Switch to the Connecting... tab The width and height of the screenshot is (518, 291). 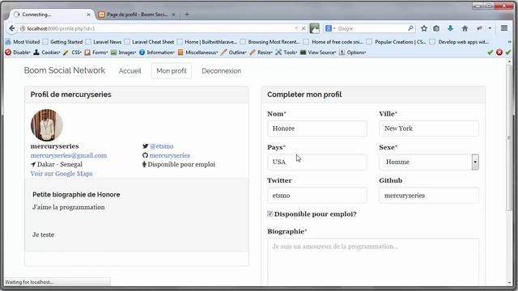[x=49, y=15]
